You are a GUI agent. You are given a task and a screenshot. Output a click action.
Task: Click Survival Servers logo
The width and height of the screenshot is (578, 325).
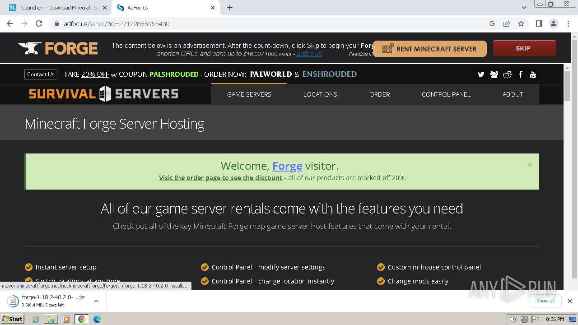103,94
